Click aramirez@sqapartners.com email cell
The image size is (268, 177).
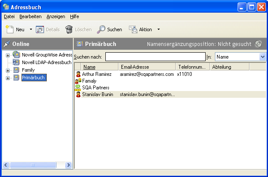147,74
